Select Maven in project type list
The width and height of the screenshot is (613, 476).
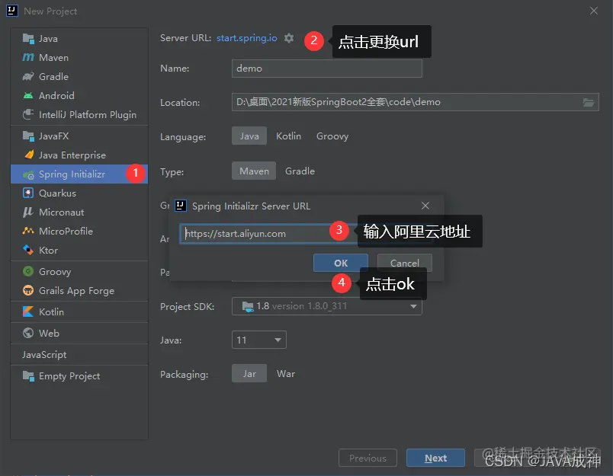(79, 58)
